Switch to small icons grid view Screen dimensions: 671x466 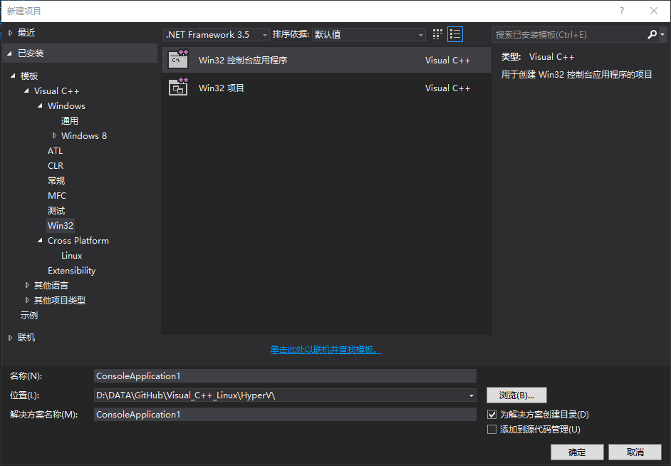(437, 34)
